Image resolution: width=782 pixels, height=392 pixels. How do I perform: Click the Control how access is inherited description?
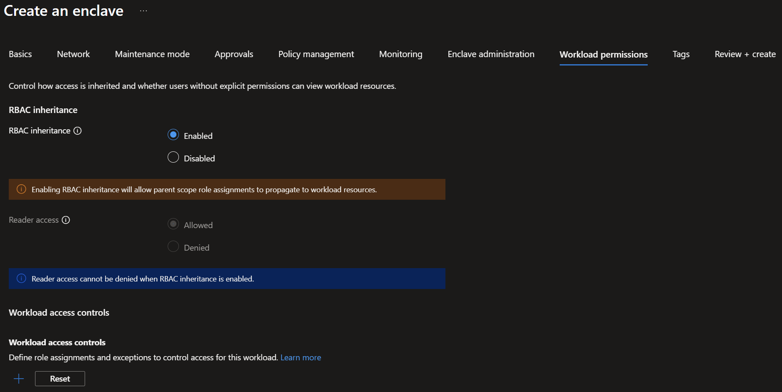pos(202,86)
